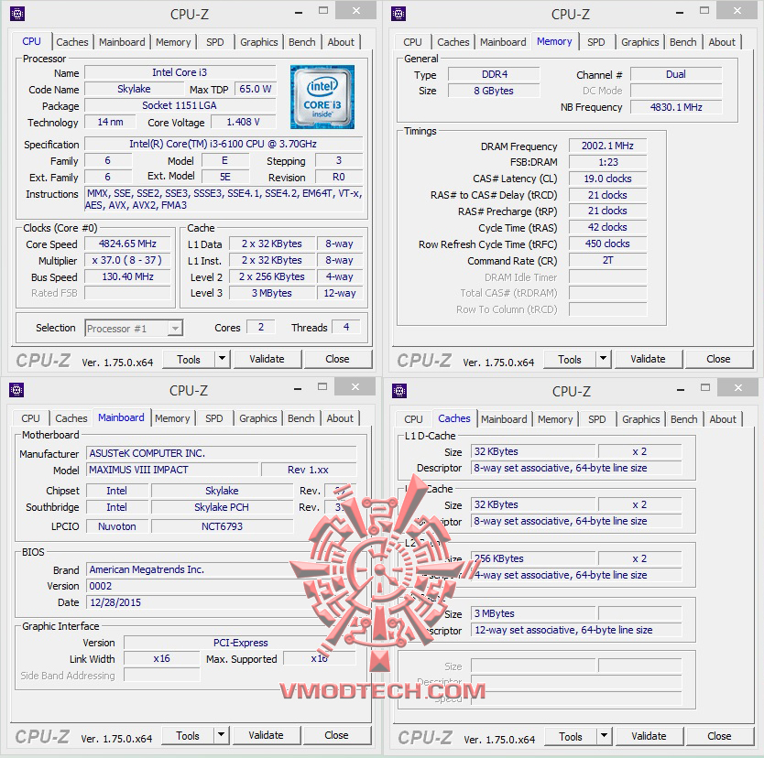764x758 pixels.
Task: Open the Tools dropdown arrow in CPU window
Action: point(223,359)
